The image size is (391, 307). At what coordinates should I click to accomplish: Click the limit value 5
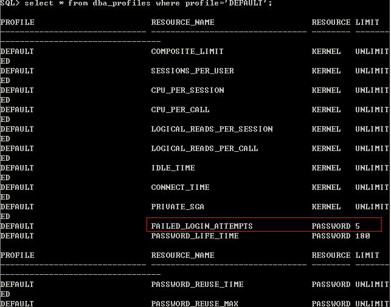point(358,226)
